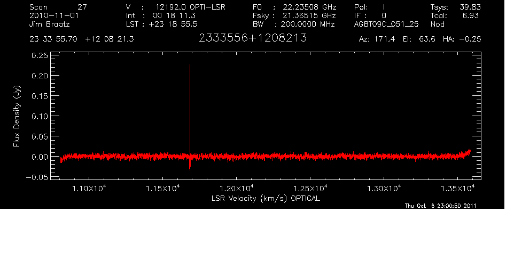Click the scan number 27

coord(82,7)
